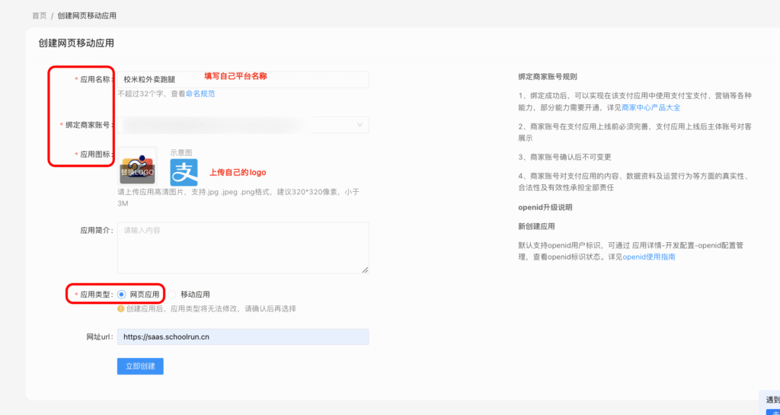Click the uploaded 替换LOGO app icon thumbnail
The height and width of the screenshot is (415, 780).
[x=137, y=167]
